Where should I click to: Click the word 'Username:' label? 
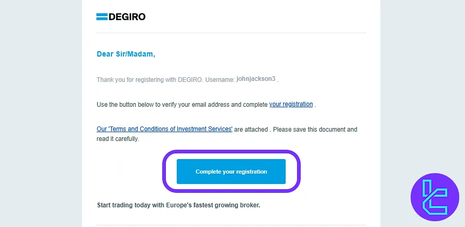pos(220,80)
